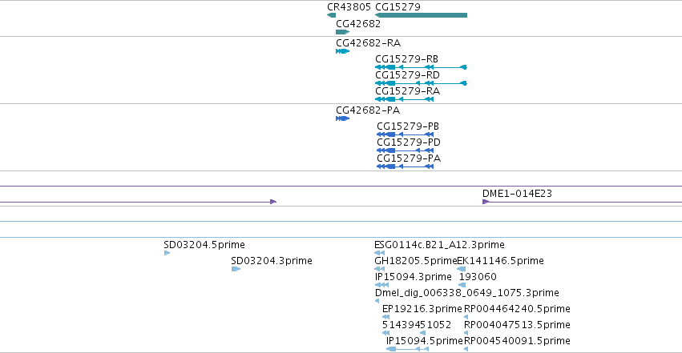Select the 193060 feature label
Screen dimensions: 682x353
[x=478, y=277]
